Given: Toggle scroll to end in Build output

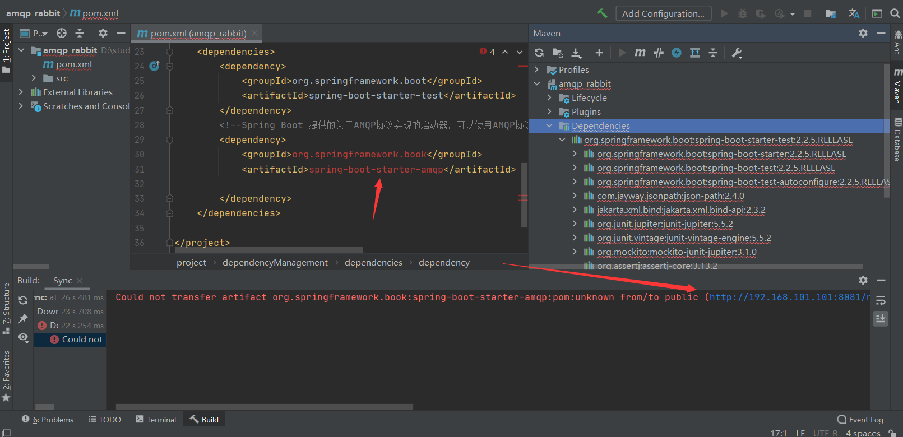Looking at the screenshot, I should coord(881,319).
